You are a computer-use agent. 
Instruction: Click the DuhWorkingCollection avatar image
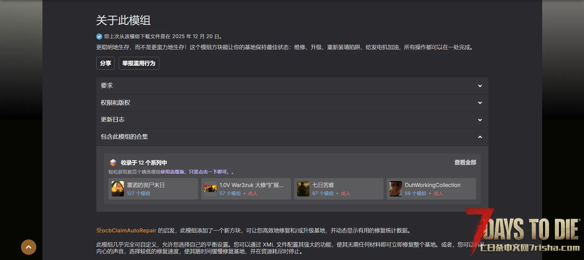click(x=395, y=188)
